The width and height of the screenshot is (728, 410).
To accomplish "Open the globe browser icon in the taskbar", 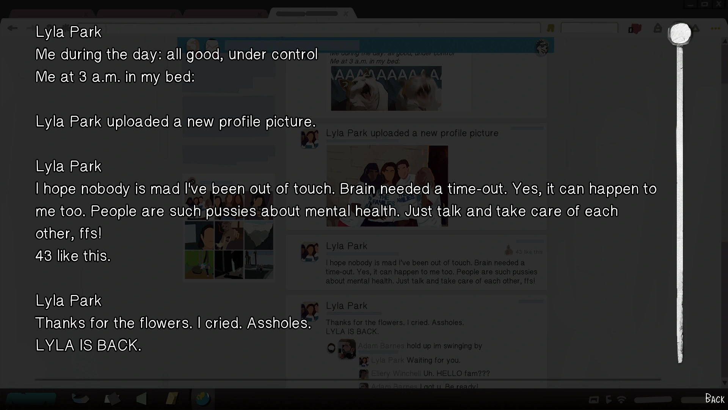I will click(203, 399).
